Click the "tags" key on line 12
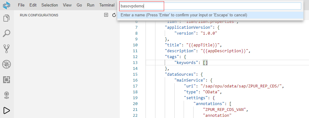The image size is (309, 118). [172, 57]
